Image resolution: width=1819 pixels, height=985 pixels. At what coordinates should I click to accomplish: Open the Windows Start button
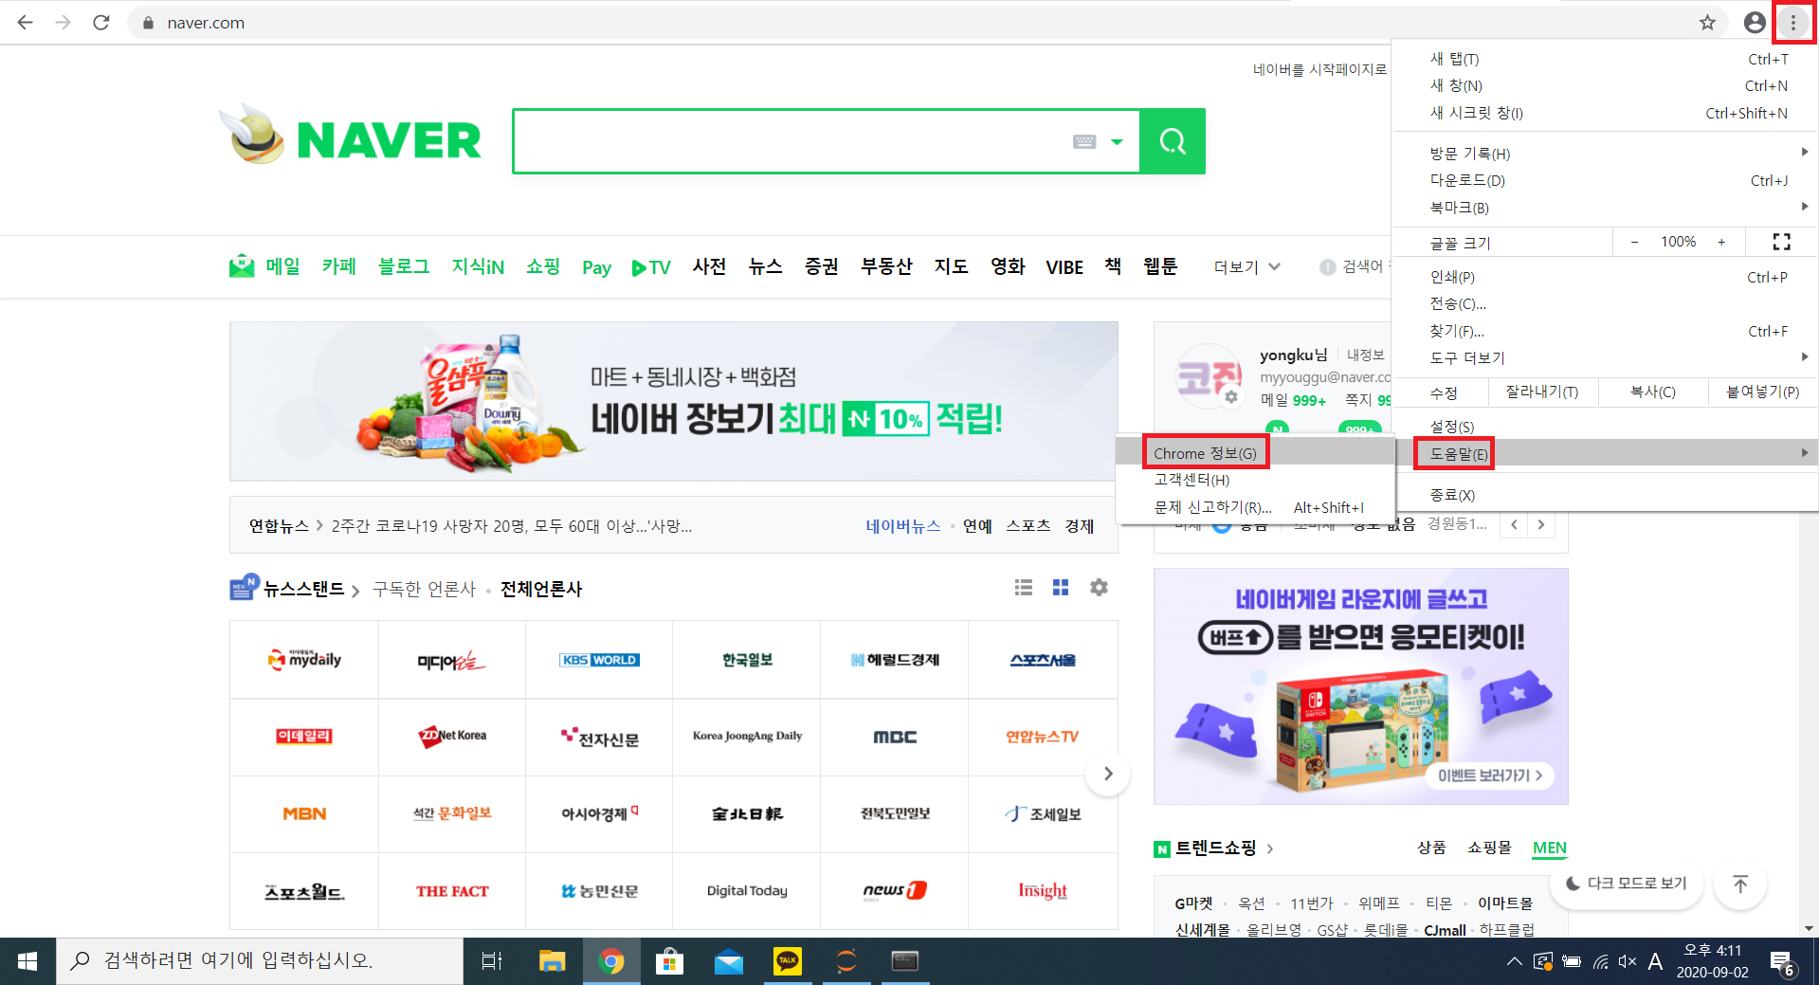point(27,961)
